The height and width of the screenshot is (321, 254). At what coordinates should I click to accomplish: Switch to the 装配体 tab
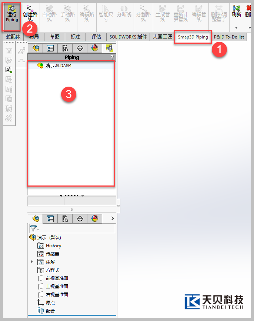(x=13, y=37)
